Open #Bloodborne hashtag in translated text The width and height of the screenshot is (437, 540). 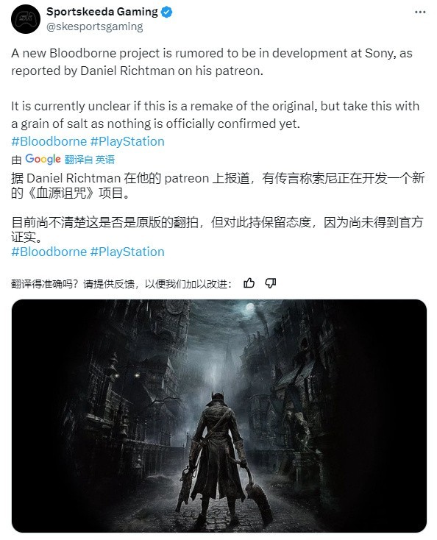click(x=49, y=252)
